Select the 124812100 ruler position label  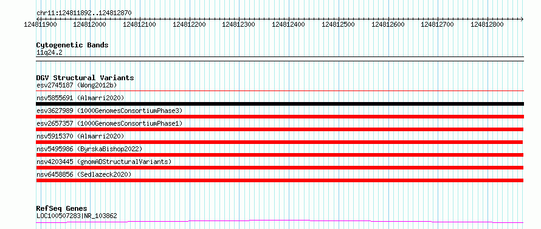[x=139, y=24]
